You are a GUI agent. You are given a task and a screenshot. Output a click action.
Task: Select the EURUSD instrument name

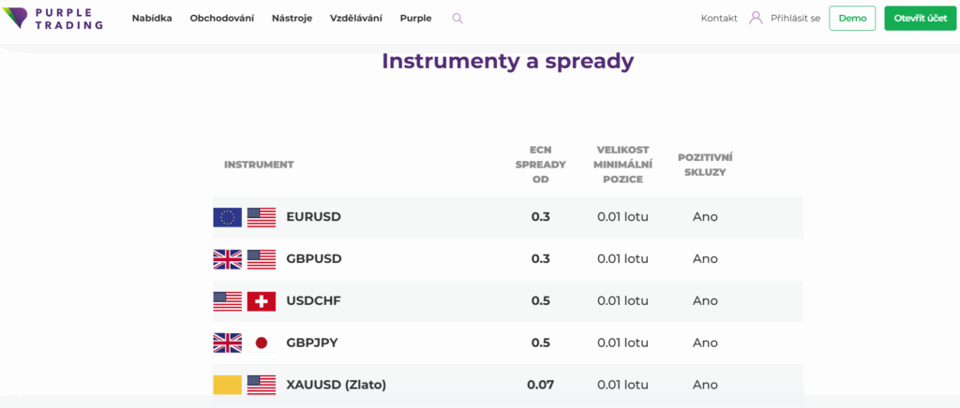coord(313,217)
